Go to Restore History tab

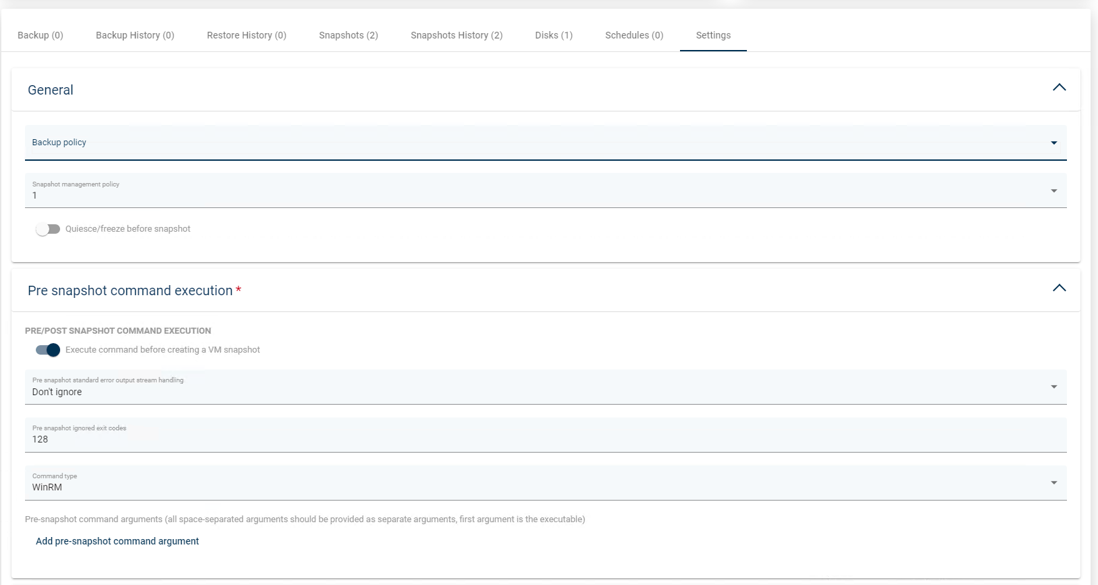click(246, 35)
